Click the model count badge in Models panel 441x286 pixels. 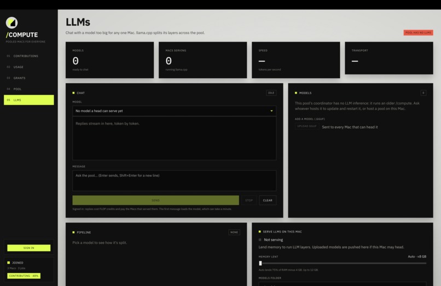coord(423,93)
